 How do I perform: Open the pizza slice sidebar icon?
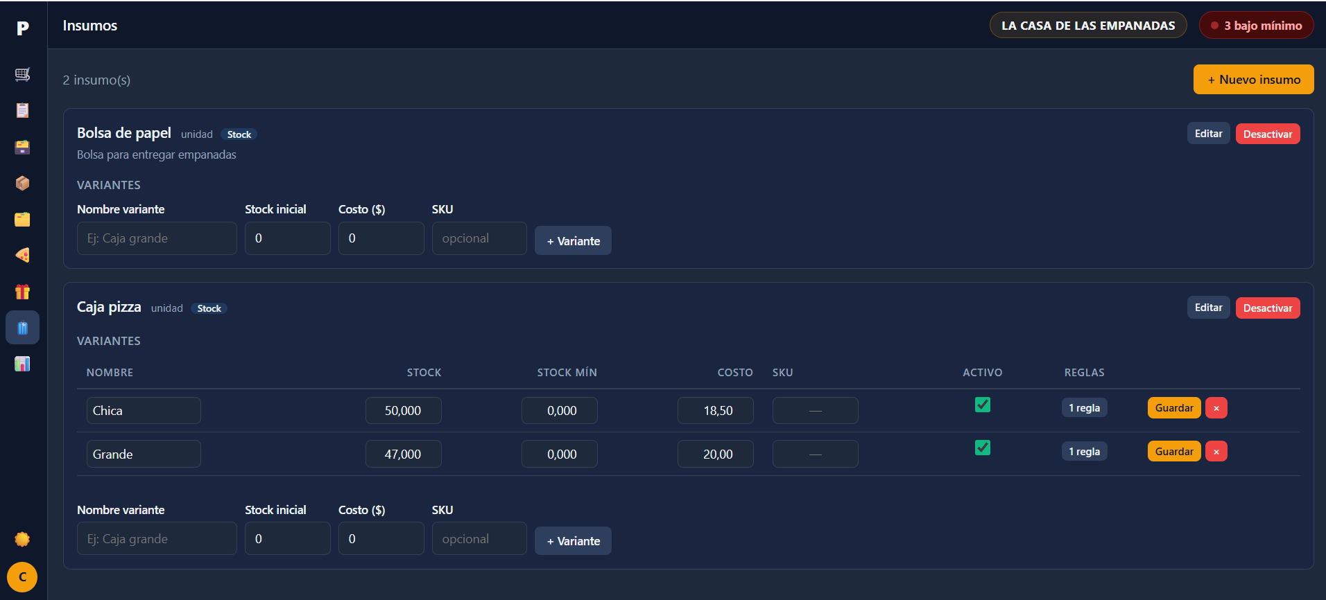point(22,255)
